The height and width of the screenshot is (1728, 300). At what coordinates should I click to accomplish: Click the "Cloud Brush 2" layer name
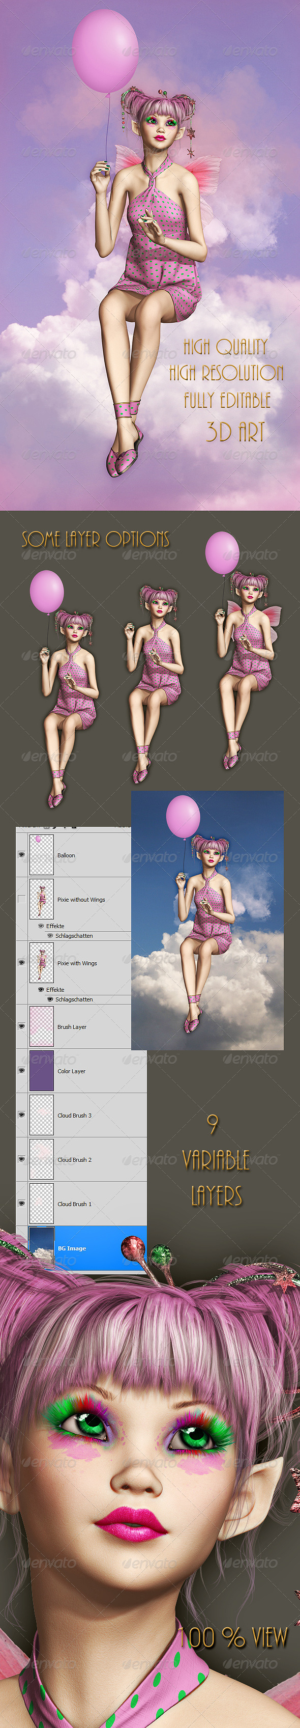74,1160
